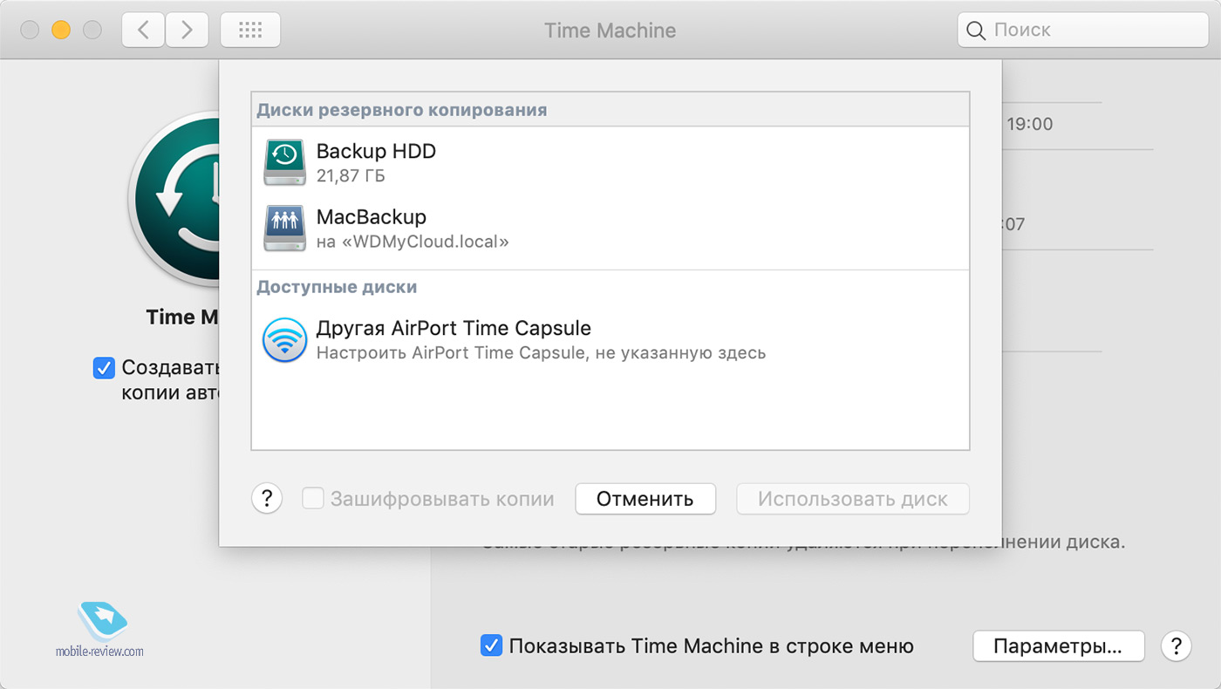Click the 21,87 ГБ size text
The width and height of the screenshot is (1221, 689).
click(x=351, y=176)
